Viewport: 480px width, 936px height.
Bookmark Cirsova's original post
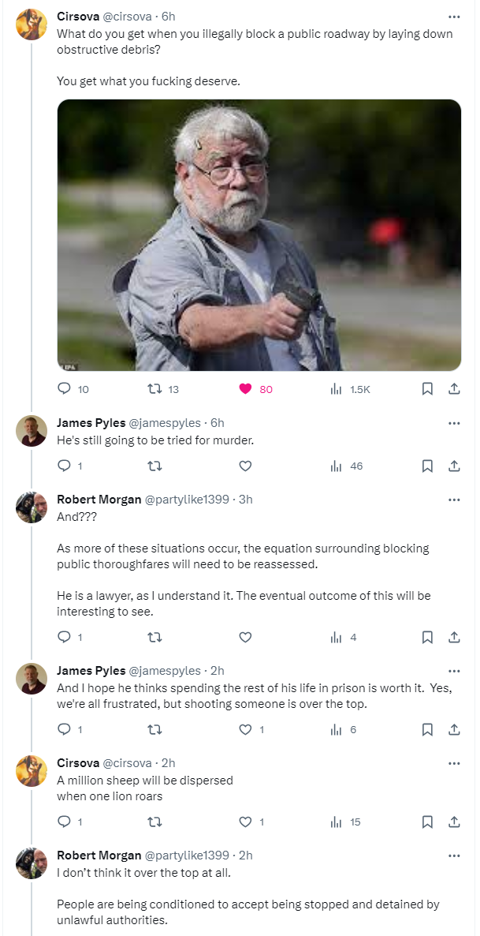[427, 389]
